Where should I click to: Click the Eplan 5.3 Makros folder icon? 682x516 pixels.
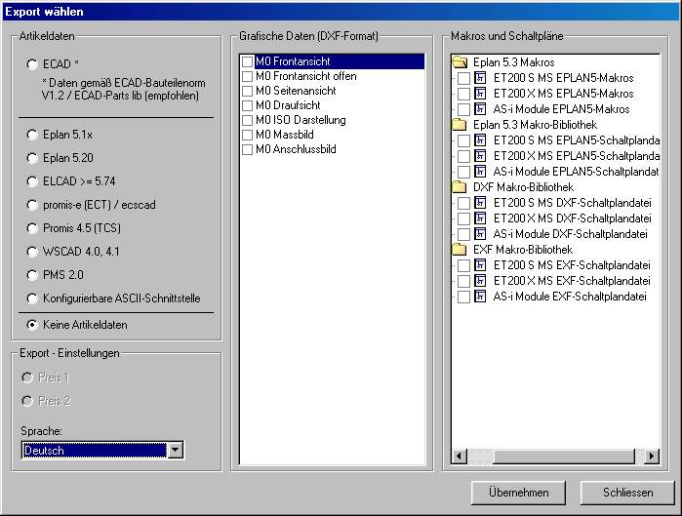click(x=460, y=62)
